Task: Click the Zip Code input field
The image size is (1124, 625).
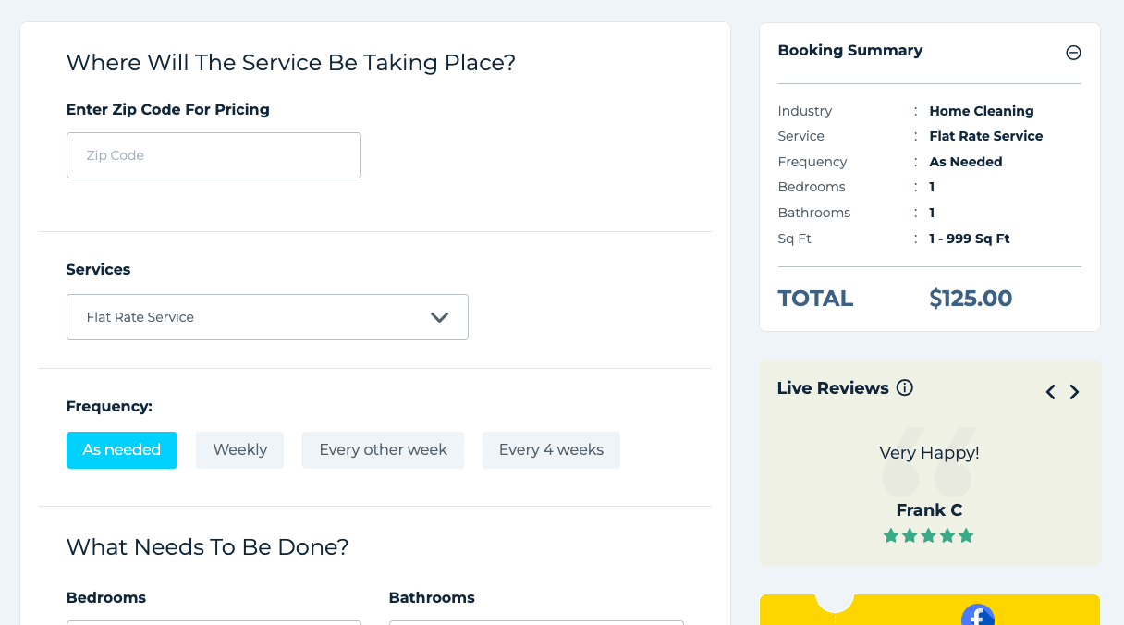Action: click(x=214, y=155)
